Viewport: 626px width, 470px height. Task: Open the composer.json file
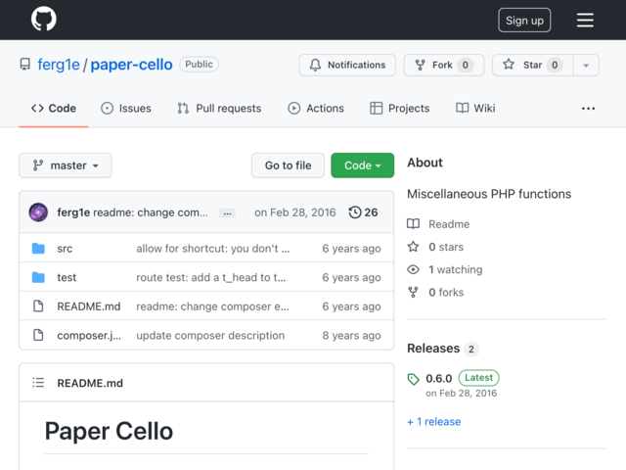[x=89, y=335]
